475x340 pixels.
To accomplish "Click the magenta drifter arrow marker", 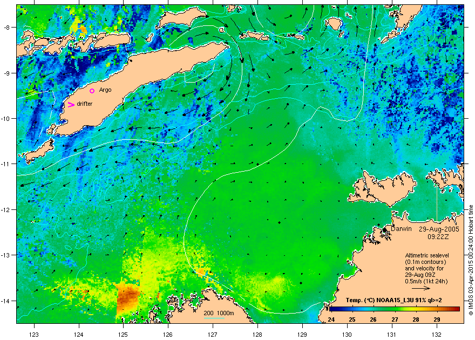I will click(71, 105).
